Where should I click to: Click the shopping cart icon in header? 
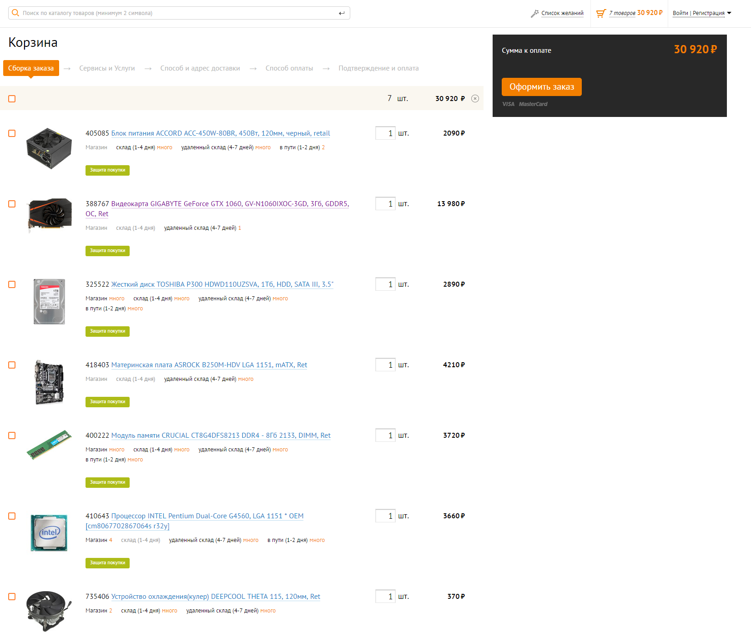[601, 13]
